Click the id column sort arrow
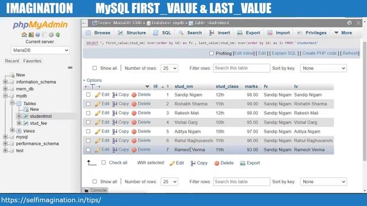 click(x=163, y=86)
